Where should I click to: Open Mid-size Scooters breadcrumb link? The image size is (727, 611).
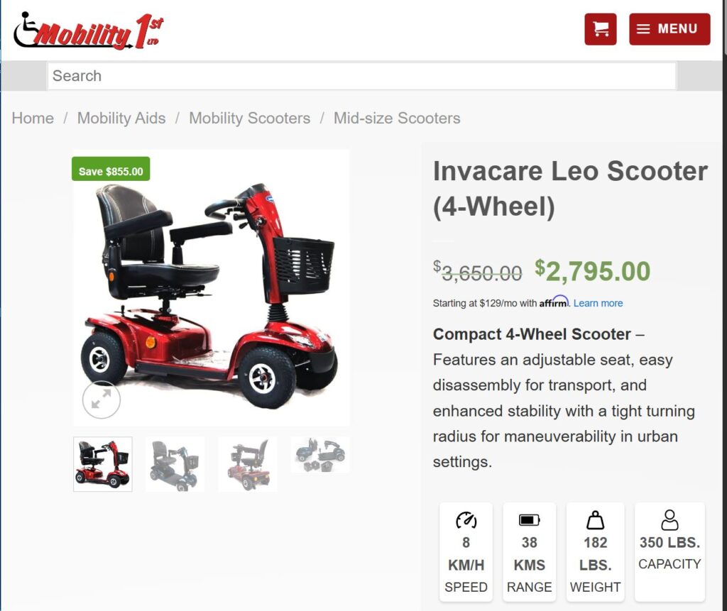pos(397,118)
